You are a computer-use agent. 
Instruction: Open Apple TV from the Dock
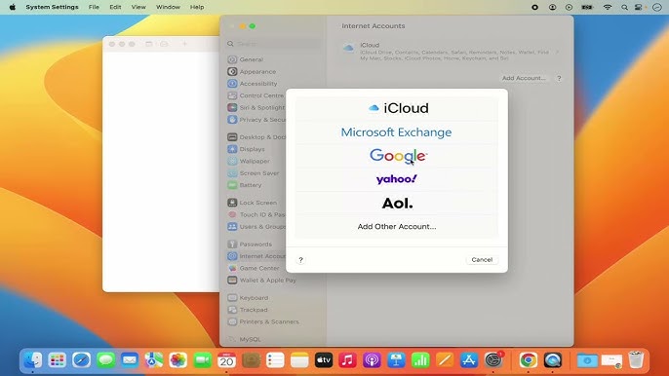[x=324, y=360]
